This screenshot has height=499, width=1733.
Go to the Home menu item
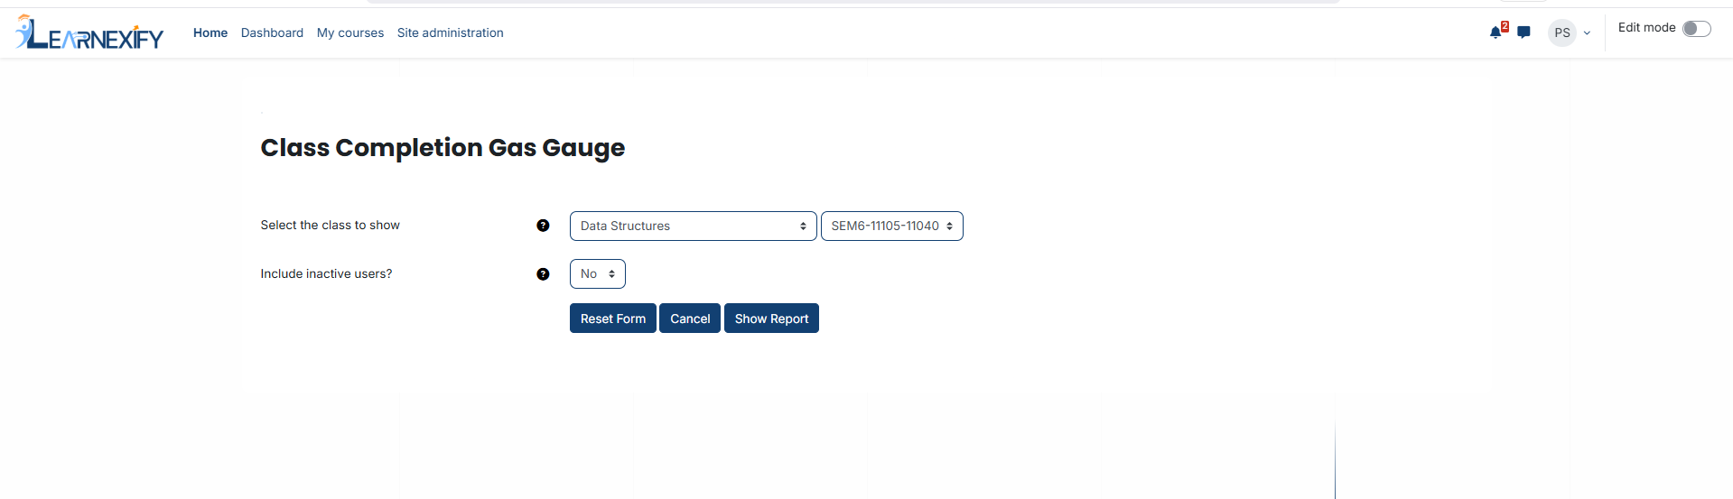(x=210, y=32)
